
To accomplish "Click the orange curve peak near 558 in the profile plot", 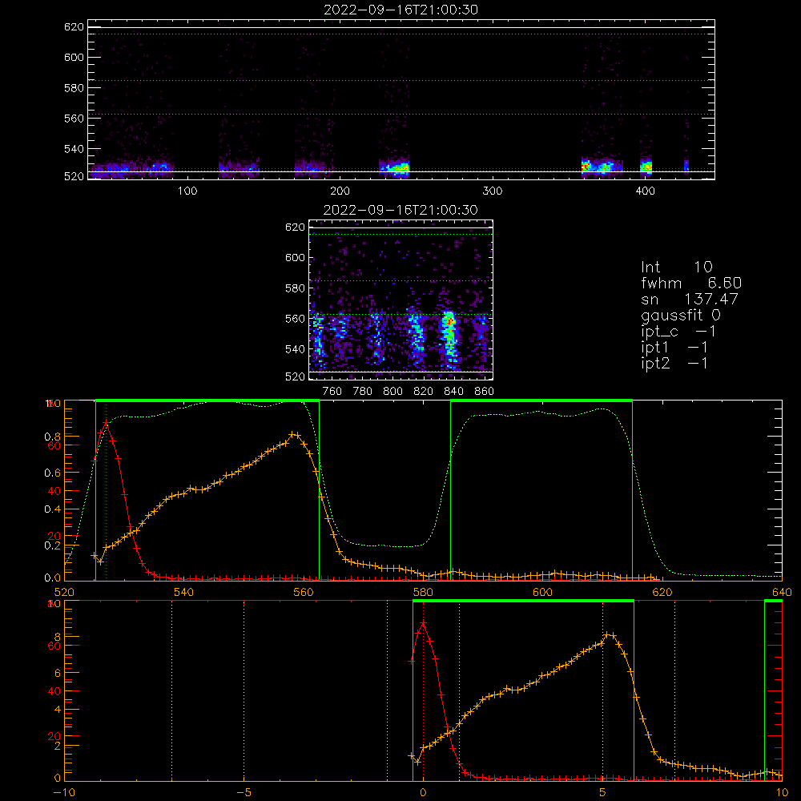I will [x=294, y=435].
